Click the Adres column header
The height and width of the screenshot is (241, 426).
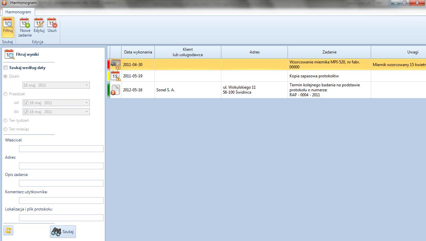[x=255, y=52]
